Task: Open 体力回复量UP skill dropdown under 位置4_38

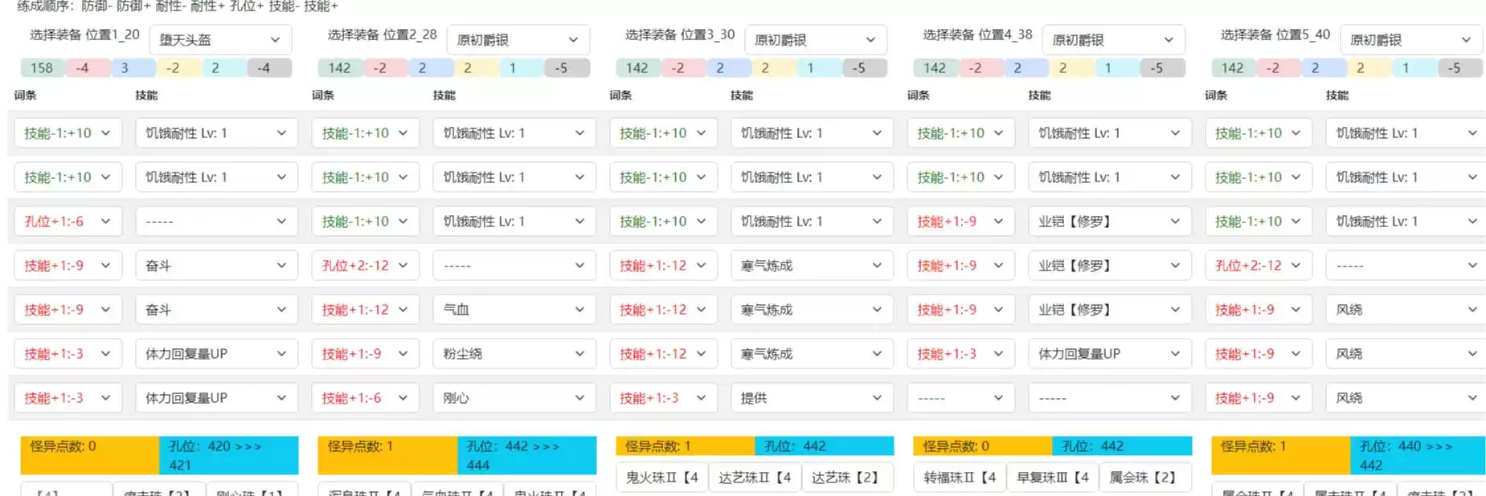Action: pyautogui.click(x=1109, y=354)
